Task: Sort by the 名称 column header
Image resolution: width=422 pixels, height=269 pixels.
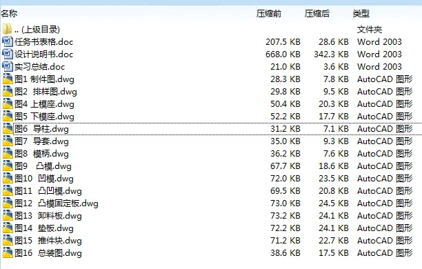Action: coord(9,13)
